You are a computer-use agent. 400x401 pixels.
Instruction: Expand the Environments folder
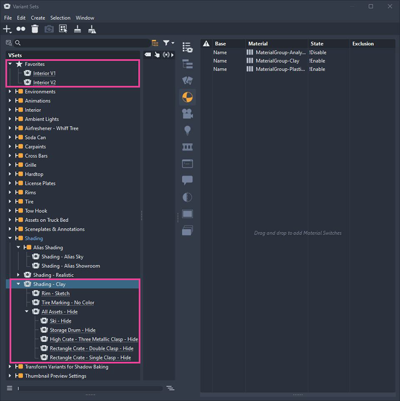pyautogui.click(x=10, y=91)
